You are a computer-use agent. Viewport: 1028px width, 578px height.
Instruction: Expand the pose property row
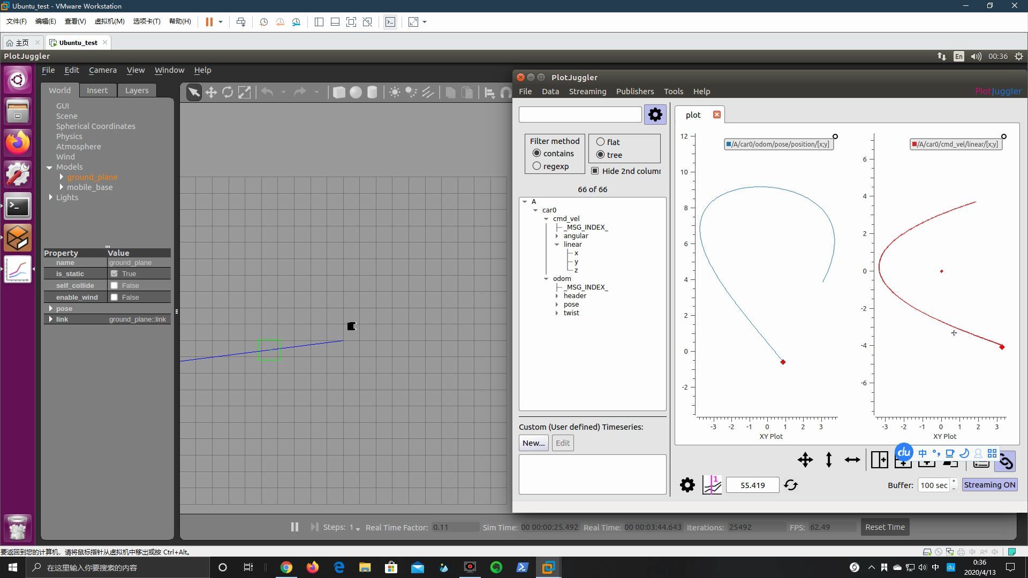(51, 308)
